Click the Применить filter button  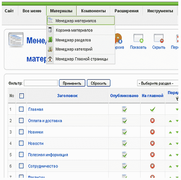(72, 83)
